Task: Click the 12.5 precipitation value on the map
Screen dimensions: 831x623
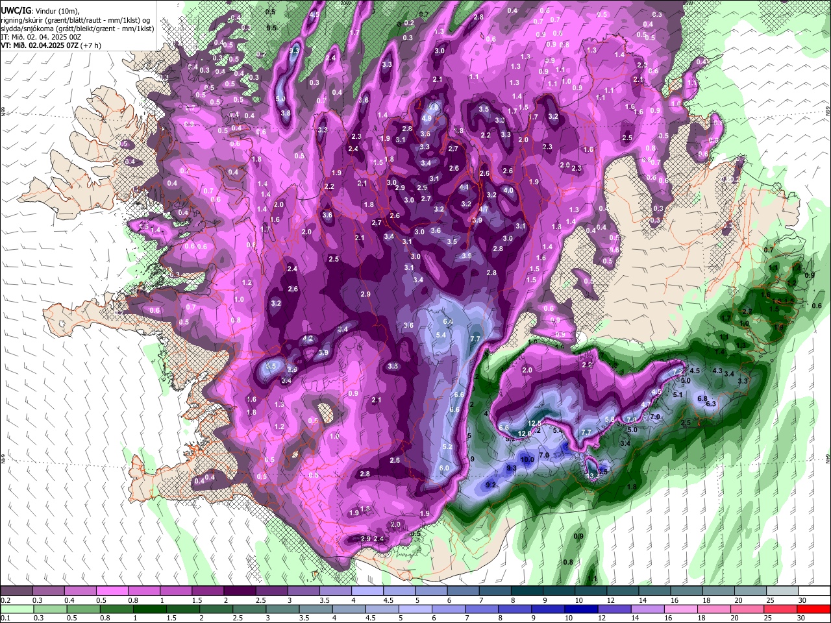Action: pos(534,423)
